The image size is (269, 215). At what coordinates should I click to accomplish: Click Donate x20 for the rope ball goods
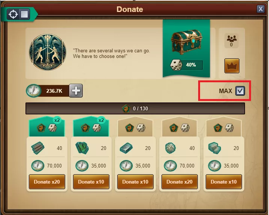(179, 182)
